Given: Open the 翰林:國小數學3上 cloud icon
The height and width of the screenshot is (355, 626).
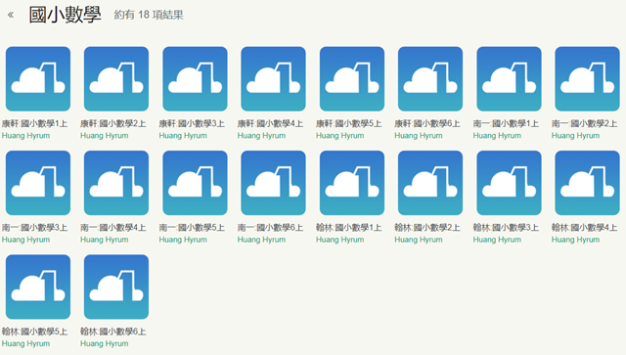Looking at the screenshot, I should 509,183.
